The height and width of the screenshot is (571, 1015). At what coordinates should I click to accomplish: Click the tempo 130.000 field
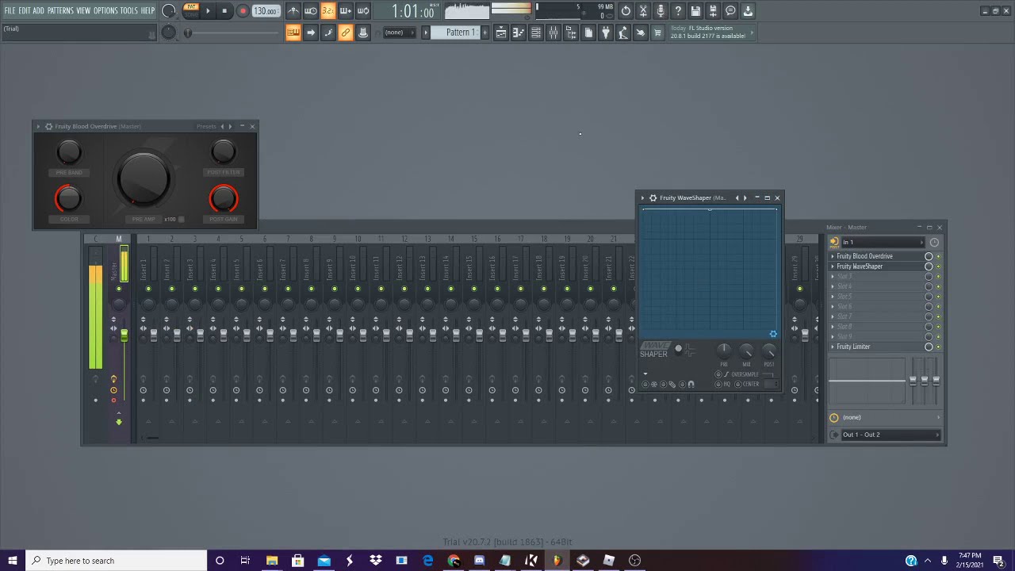pos(265,11)
